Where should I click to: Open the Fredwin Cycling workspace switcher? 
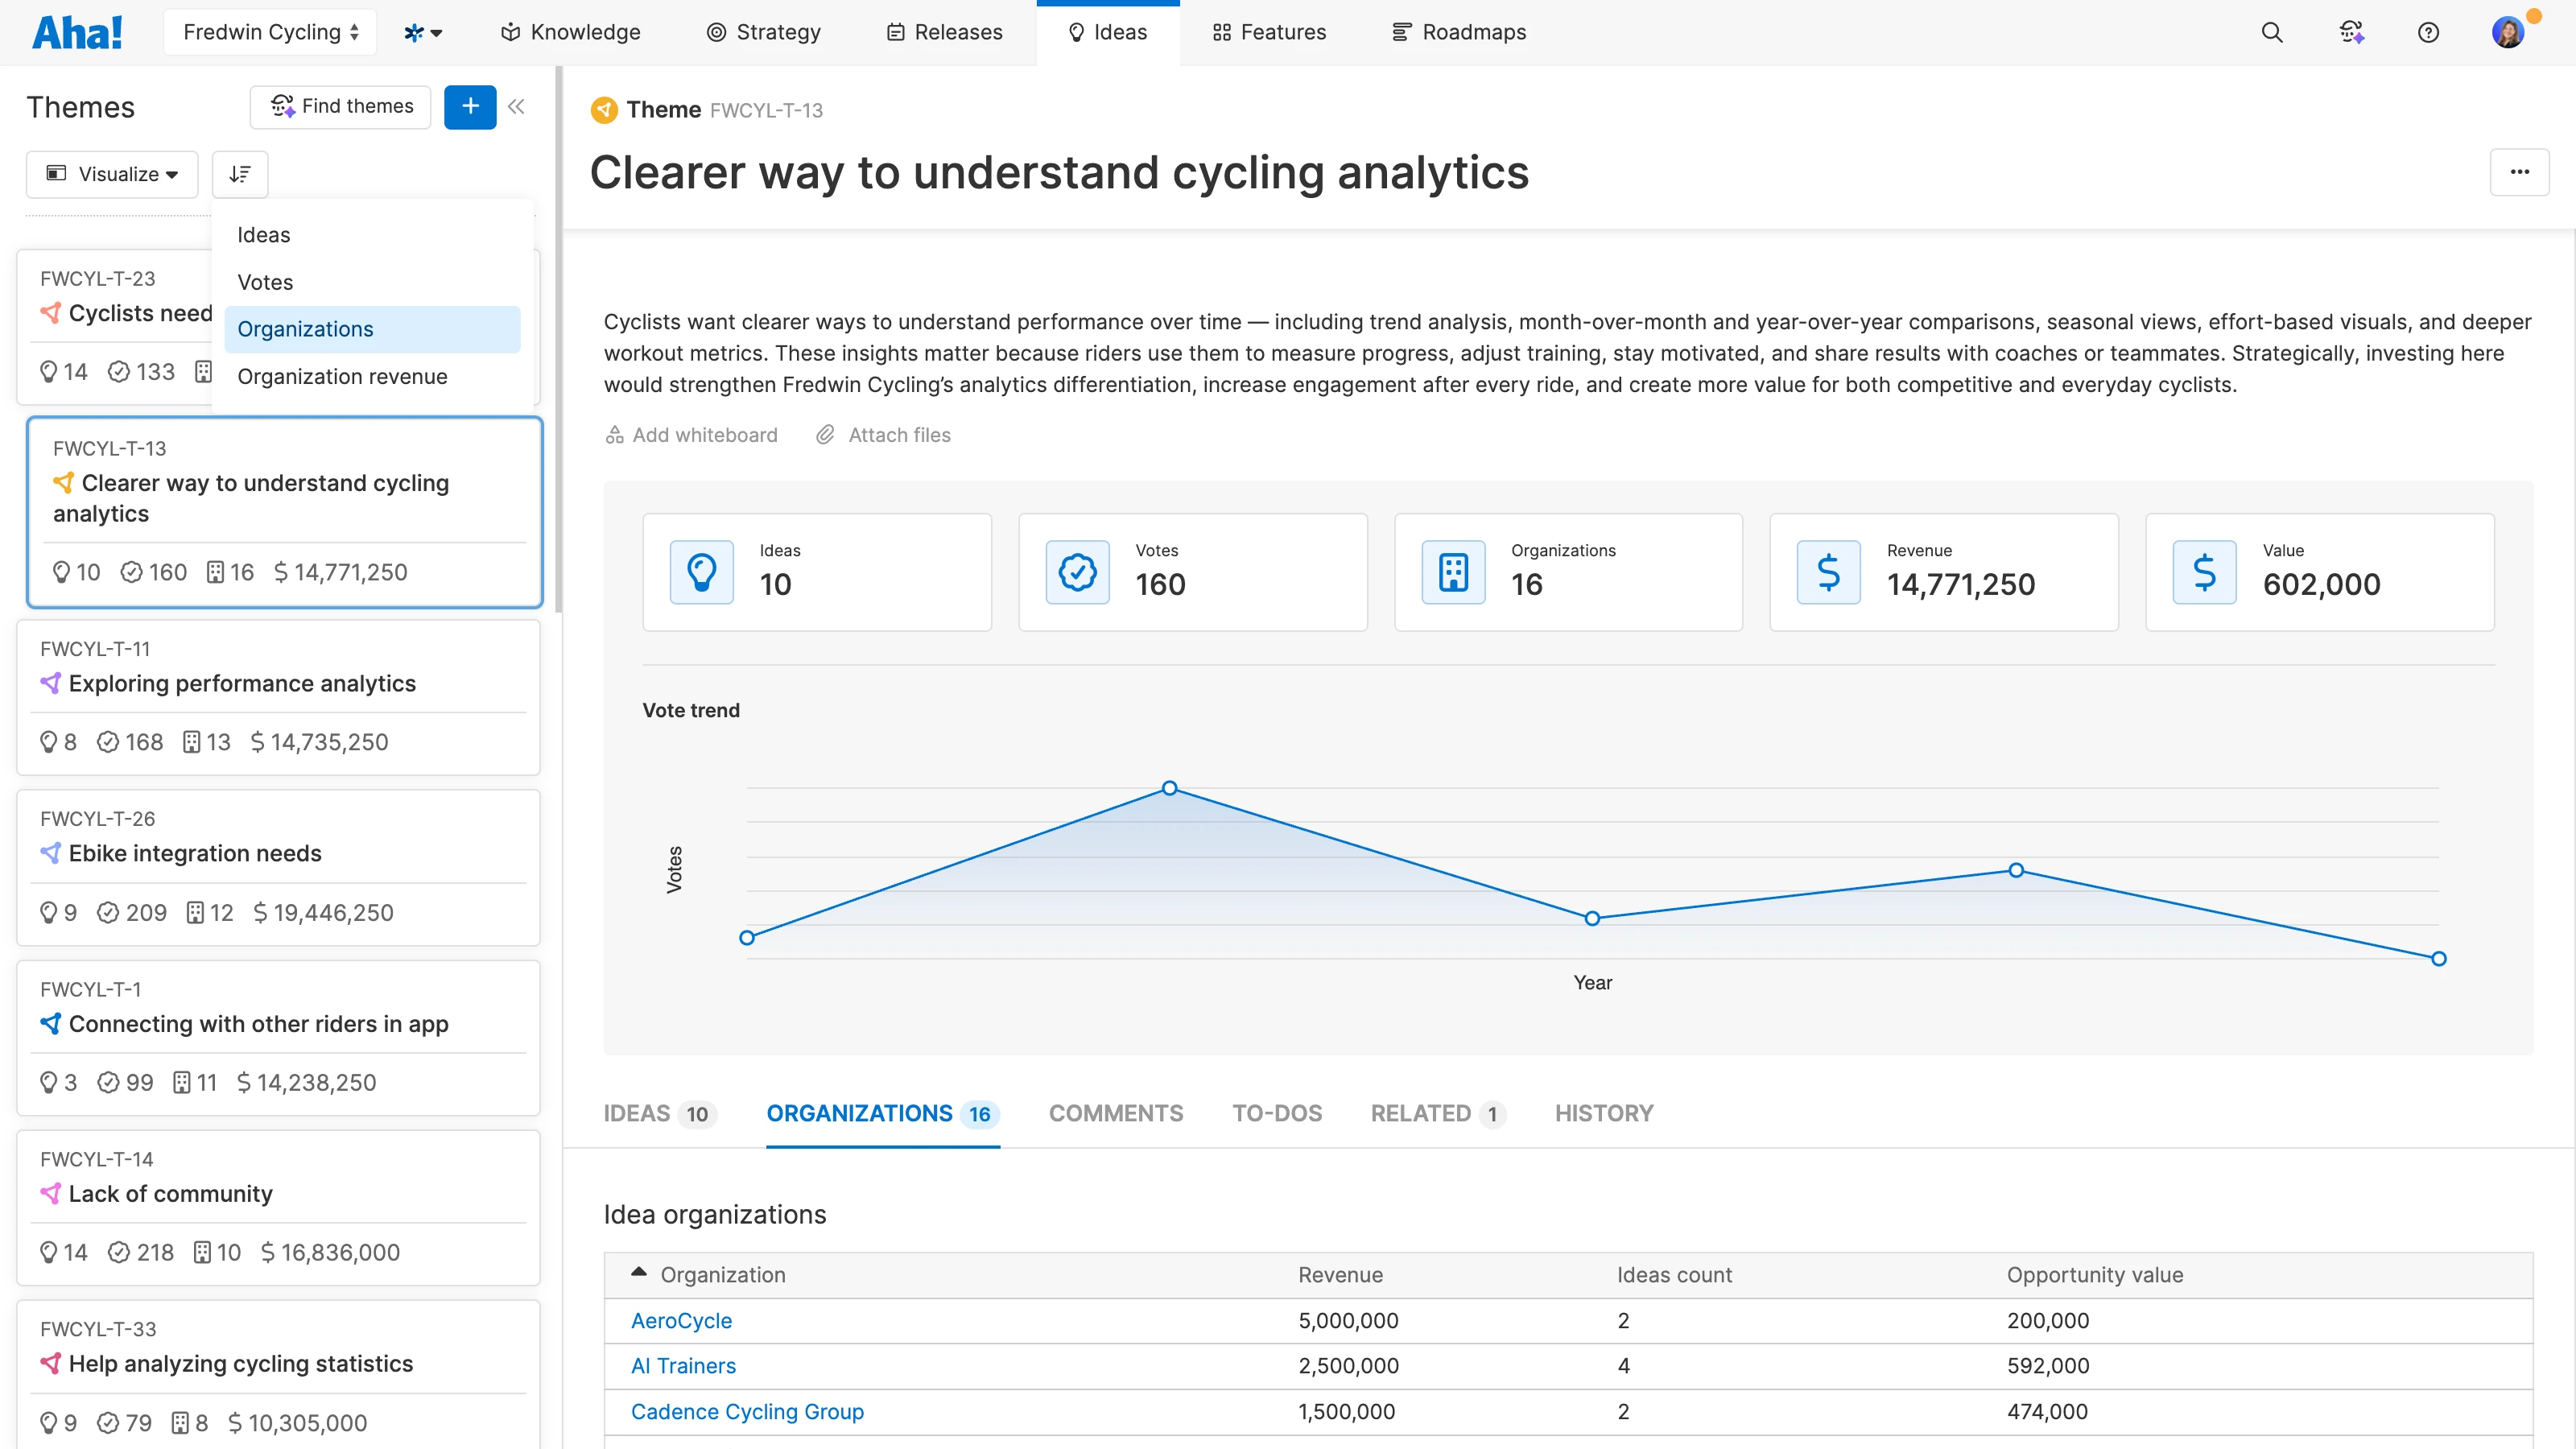coord(270,32)
